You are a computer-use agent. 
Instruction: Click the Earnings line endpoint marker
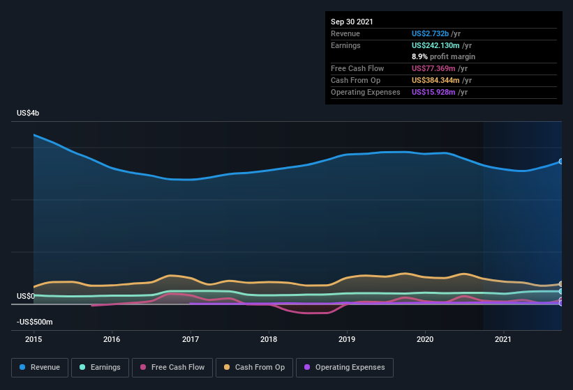tap(561, 291)
